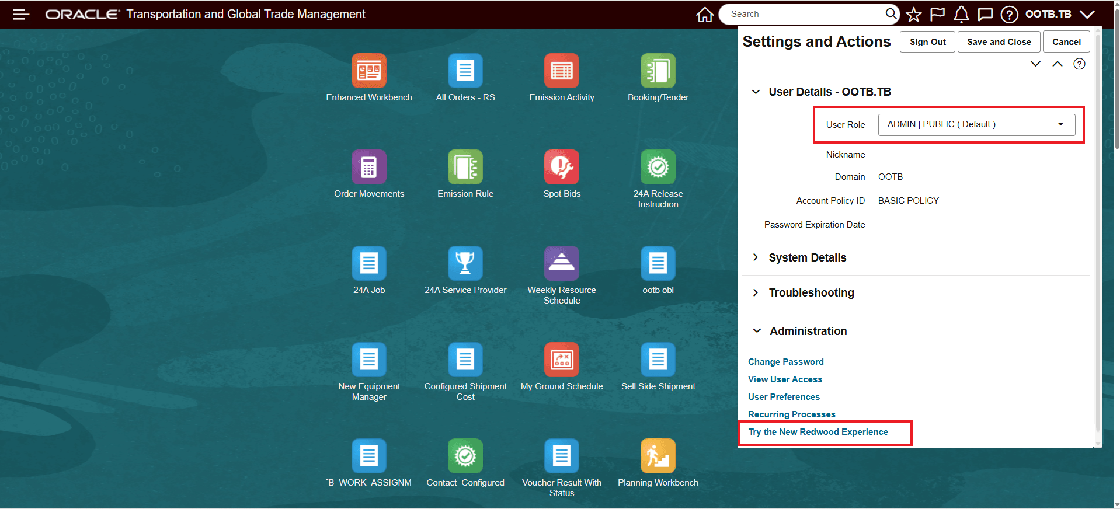Screen dimensions: 1120x509
Task: Open Order Movements icon
Action: [x=369, y=167]
